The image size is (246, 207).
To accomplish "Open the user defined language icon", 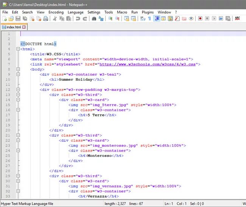I will (x=163, y=18).
